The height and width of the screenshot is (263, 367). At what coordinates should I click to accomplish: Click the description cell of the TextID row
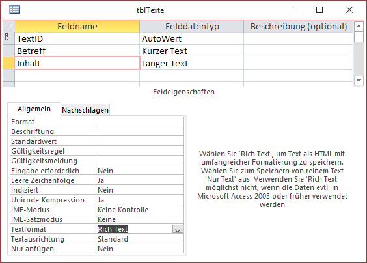point(299,38)
